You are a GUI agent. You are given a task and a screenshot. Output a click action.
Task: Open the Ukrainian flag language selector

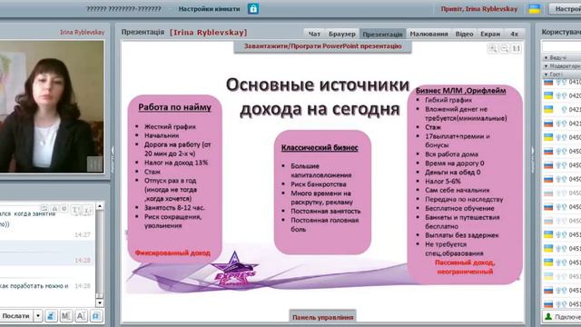(x=534, y=9)
